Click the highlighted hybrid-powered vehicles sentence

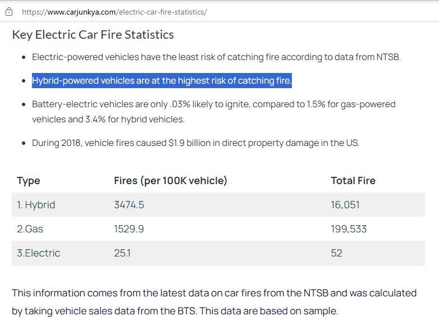click(162, 81)
